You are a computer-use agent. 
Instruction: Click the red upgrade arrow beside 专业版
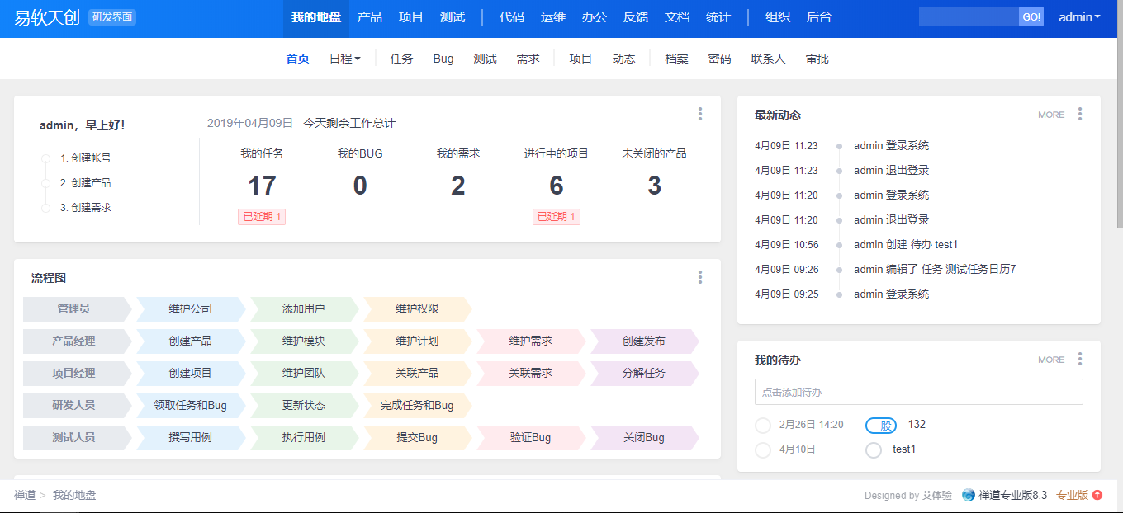(1097, 495)
